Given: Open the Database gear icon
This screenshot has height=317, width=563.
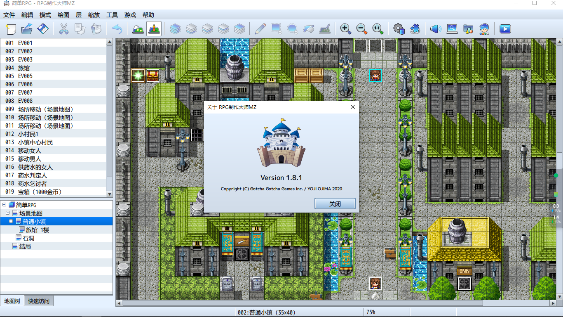Looking at the screenshot, I should click(399, 29).
